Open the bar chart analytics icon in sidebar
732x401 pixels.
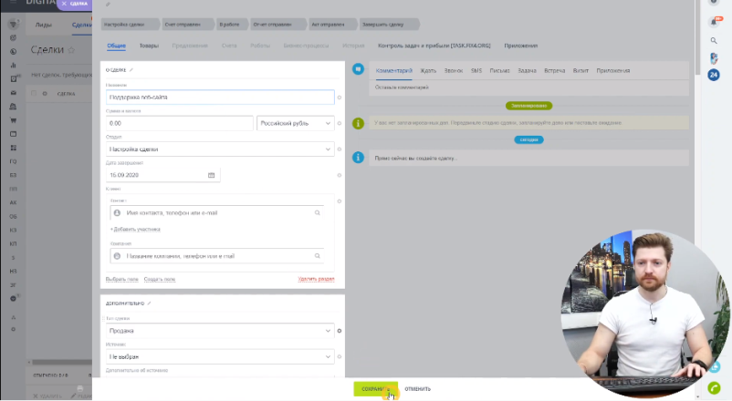(x=13, y=66)
